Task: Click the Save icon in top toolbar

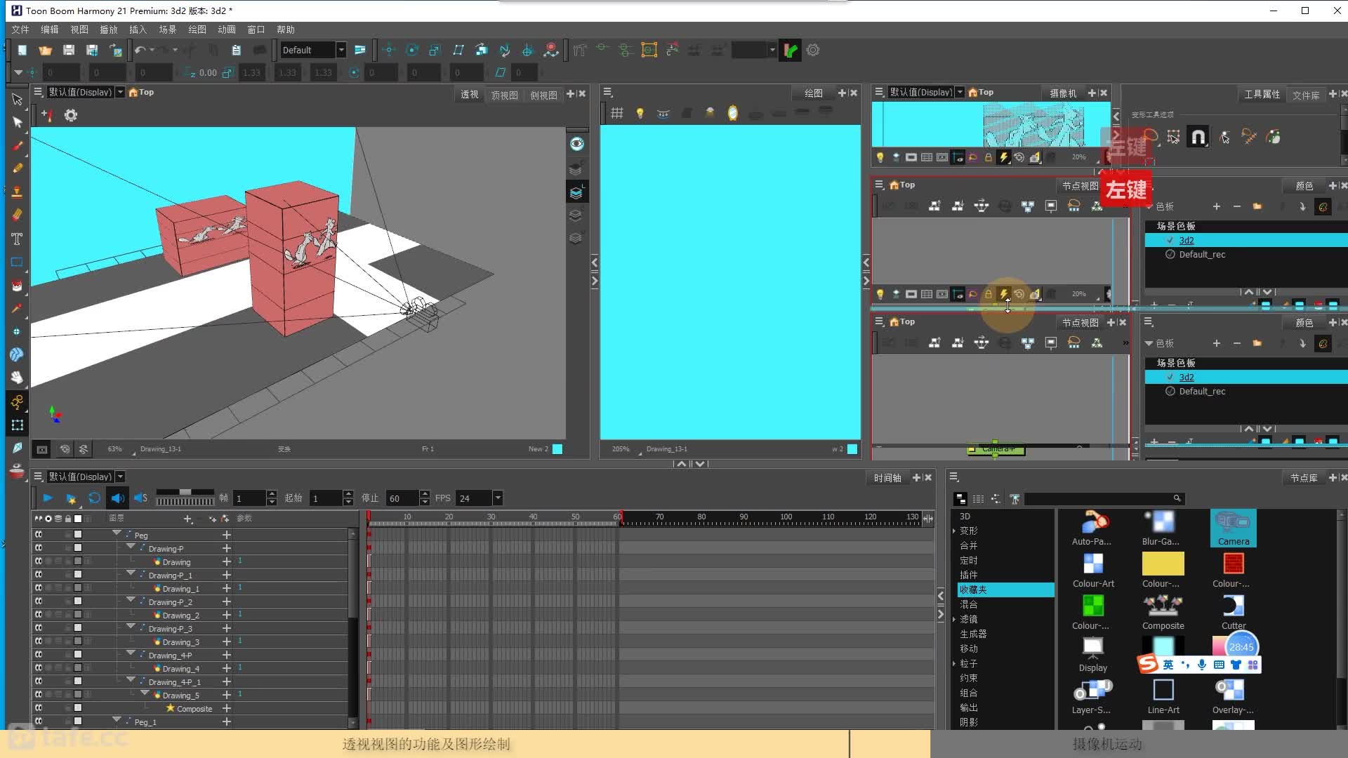Action: coord(69,50)
